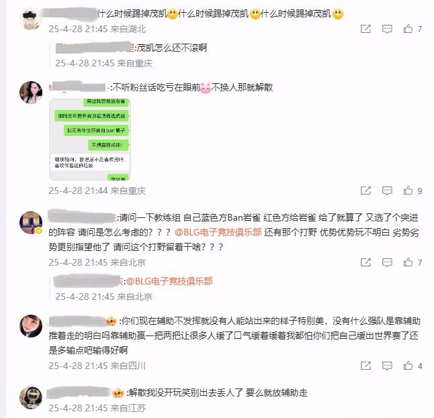Reply to the comment from 四川

coord(387,366)
